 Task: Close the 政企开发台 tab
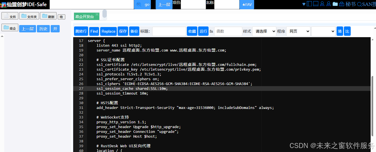pos(97,14)
